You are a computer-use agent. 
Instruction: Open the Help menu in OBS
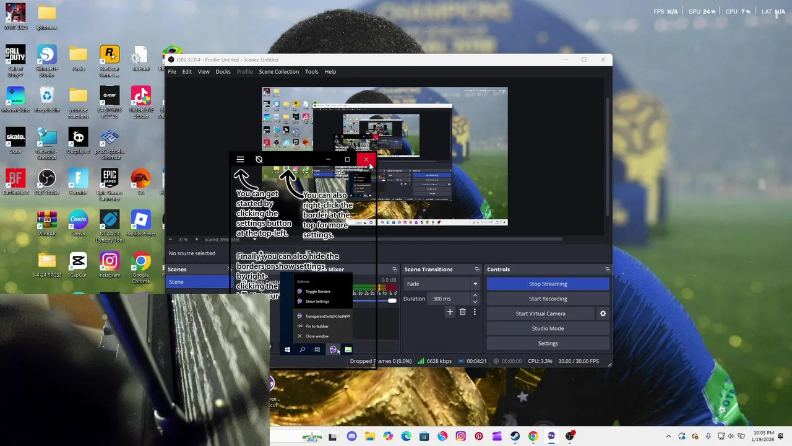330,72
